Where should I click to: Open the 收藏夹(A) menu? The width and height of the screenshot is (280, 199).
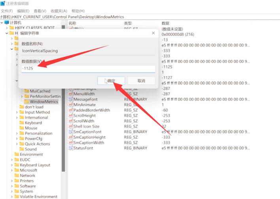click(x=59, y=11)
